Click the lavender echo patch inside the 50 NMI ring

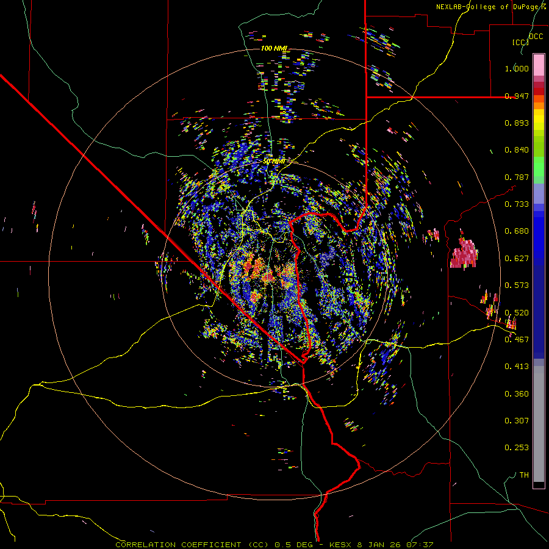[327, 257]
